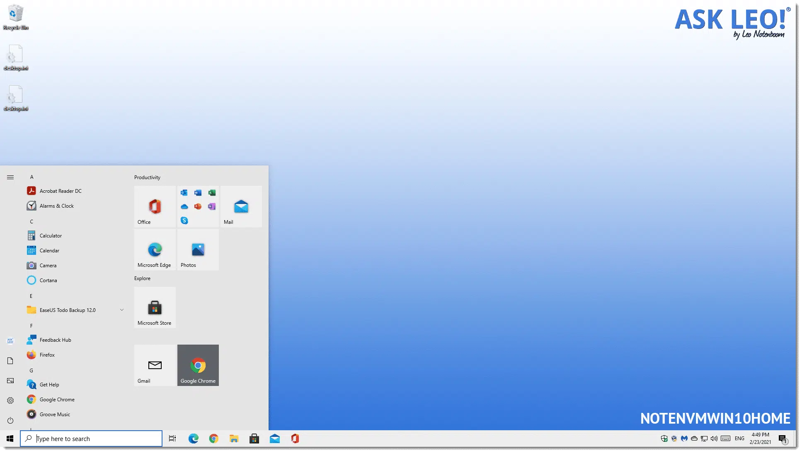The width and height of the screenshot is (802, 453).
Task: Open Office on the taskbar
Action: (295, 439)
